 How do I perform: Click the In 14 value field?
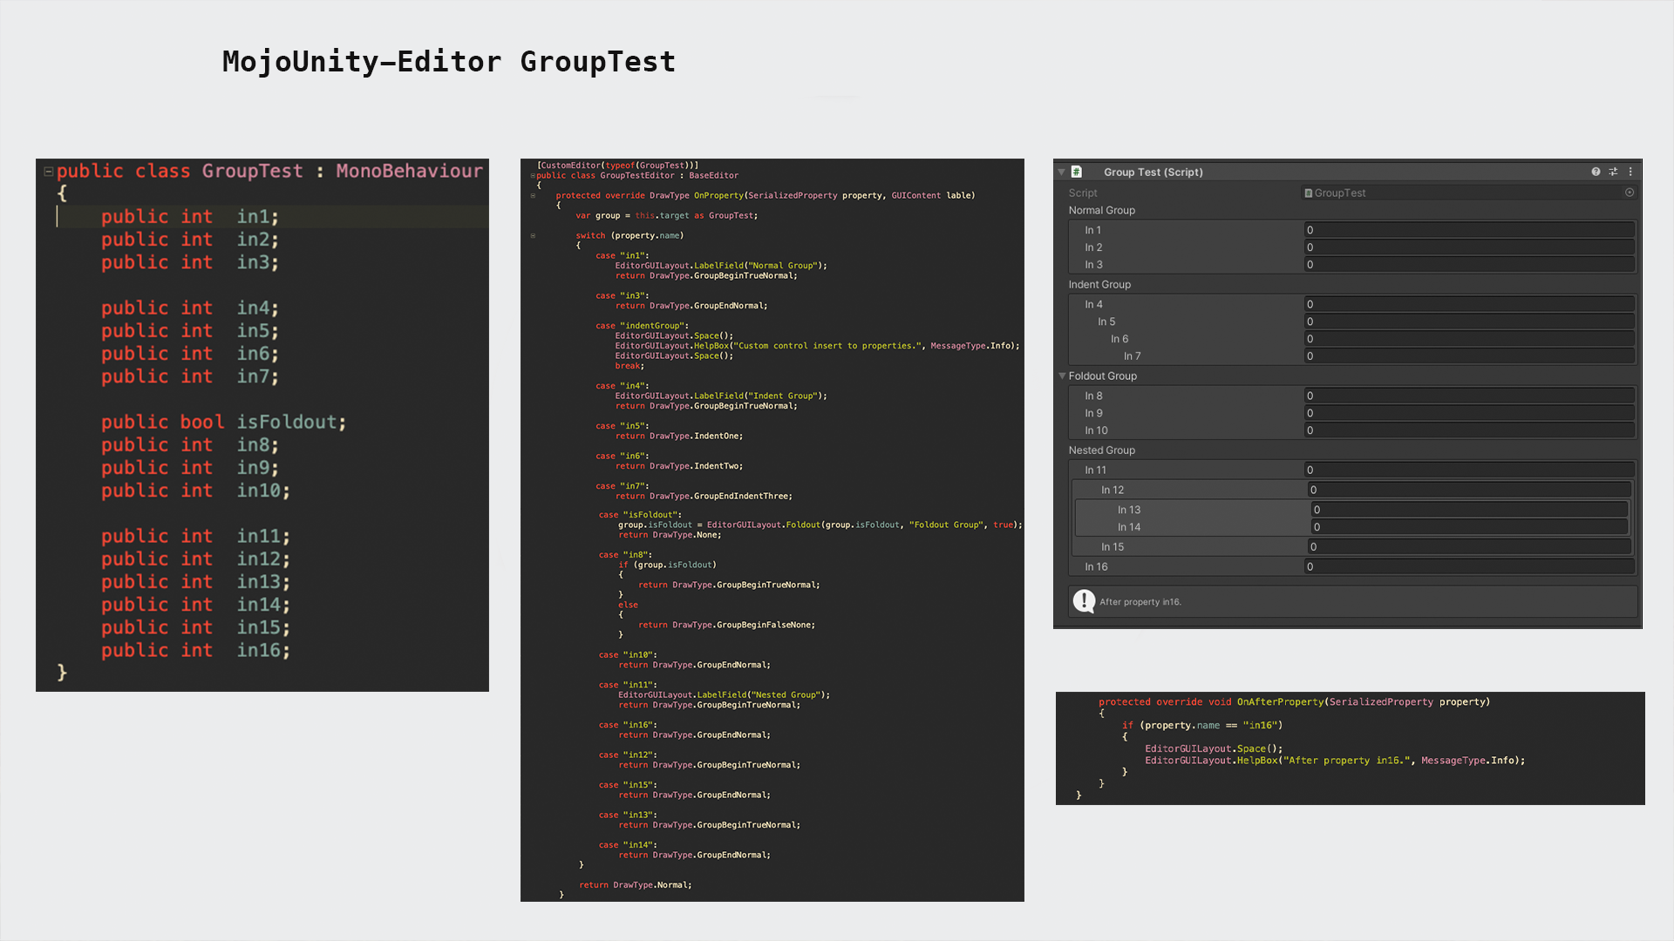coord(1469,527)
